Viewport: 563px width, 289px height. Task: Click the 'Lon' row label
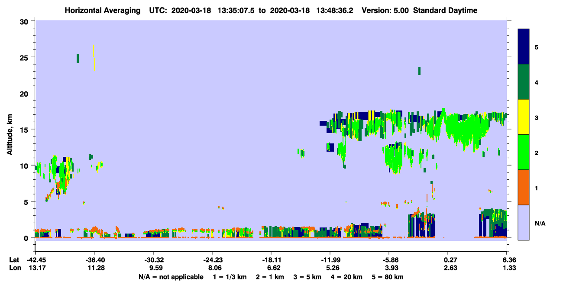click(x=15, y=268)
